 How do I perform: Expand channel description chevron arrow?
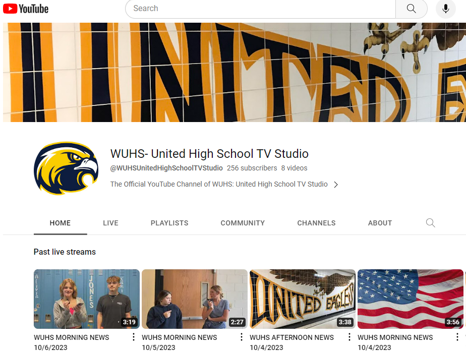336,185
